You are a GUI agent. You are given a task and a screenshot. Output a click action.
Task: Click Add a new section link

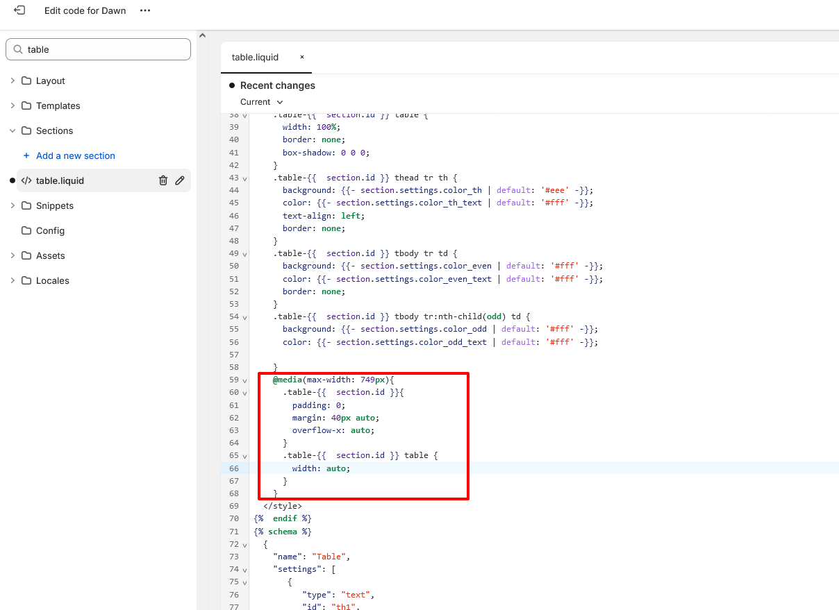(x=75, y=155)
